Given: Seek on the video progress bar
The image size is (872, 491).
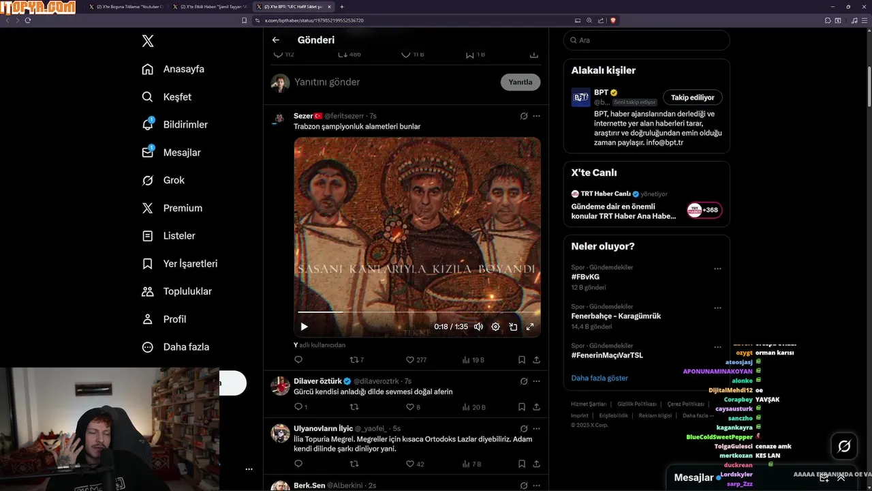Looking at the screenshot, I should pos(417,312).
